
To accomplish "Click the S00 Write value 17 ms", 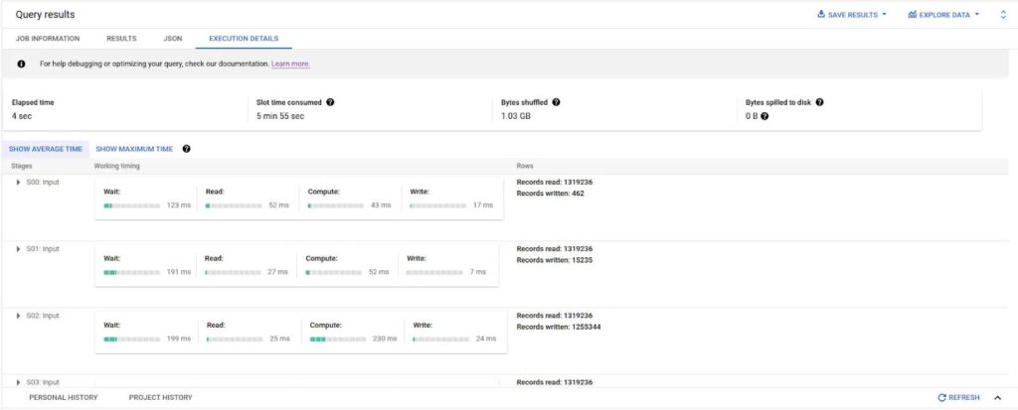I will [x=483, y=205].
